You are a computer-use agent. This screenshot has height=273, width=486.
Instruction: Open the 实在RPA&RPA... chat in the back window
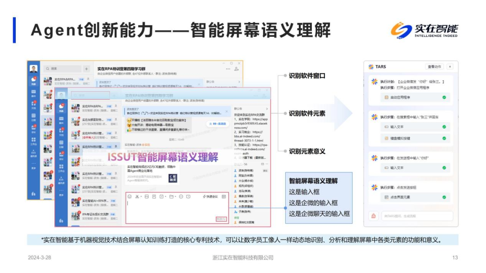coord(67,81)
